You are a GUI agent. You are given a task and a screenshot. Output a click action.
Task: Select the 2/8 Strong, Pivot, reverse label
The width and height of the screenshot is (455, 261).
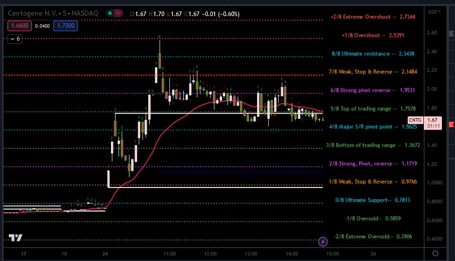click(x=373, y=163)
